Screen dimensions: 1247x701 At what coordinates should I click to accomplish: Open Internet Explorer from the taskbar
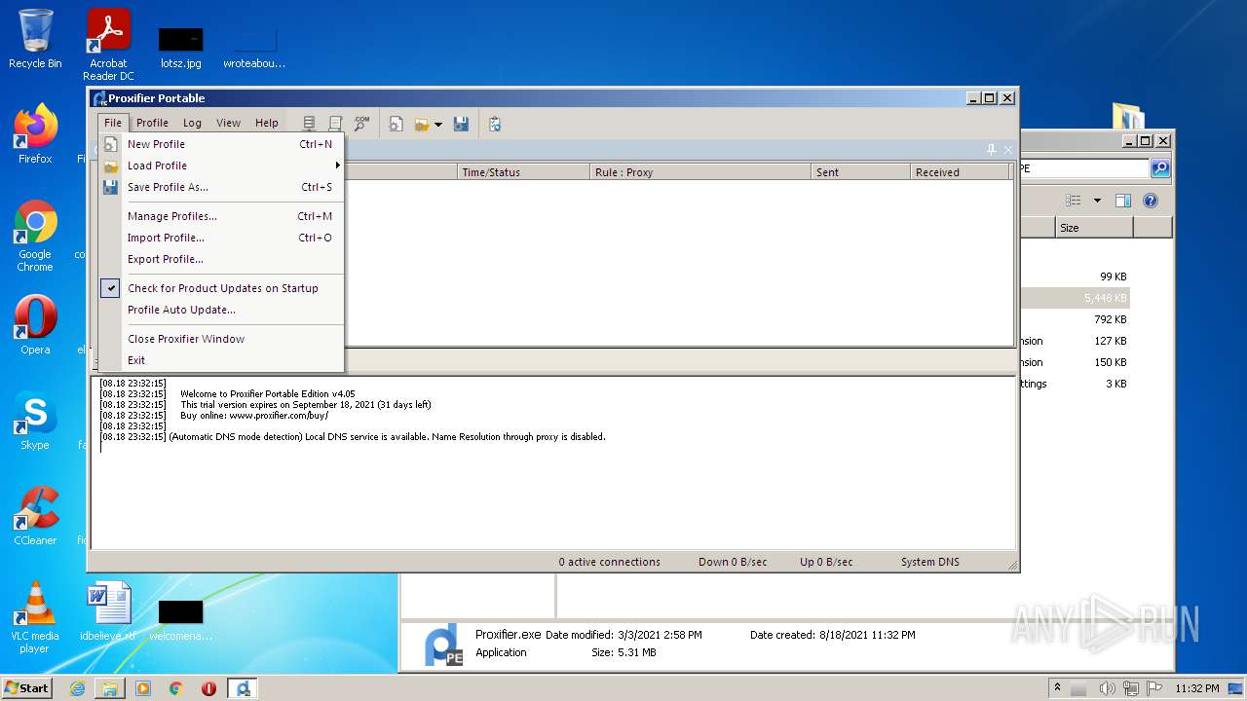(77, 688)
